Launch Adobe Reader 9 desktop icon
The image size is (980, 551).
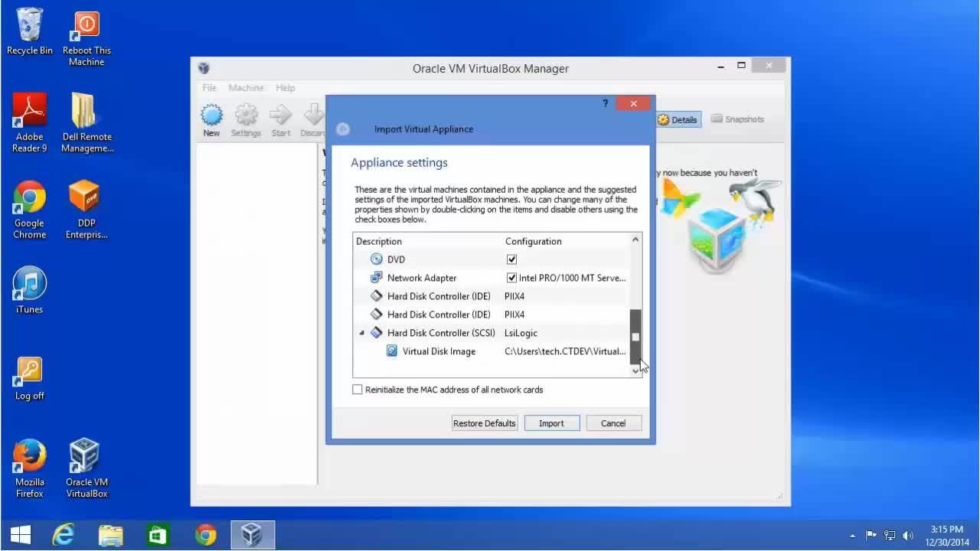(x=30, y=122)
